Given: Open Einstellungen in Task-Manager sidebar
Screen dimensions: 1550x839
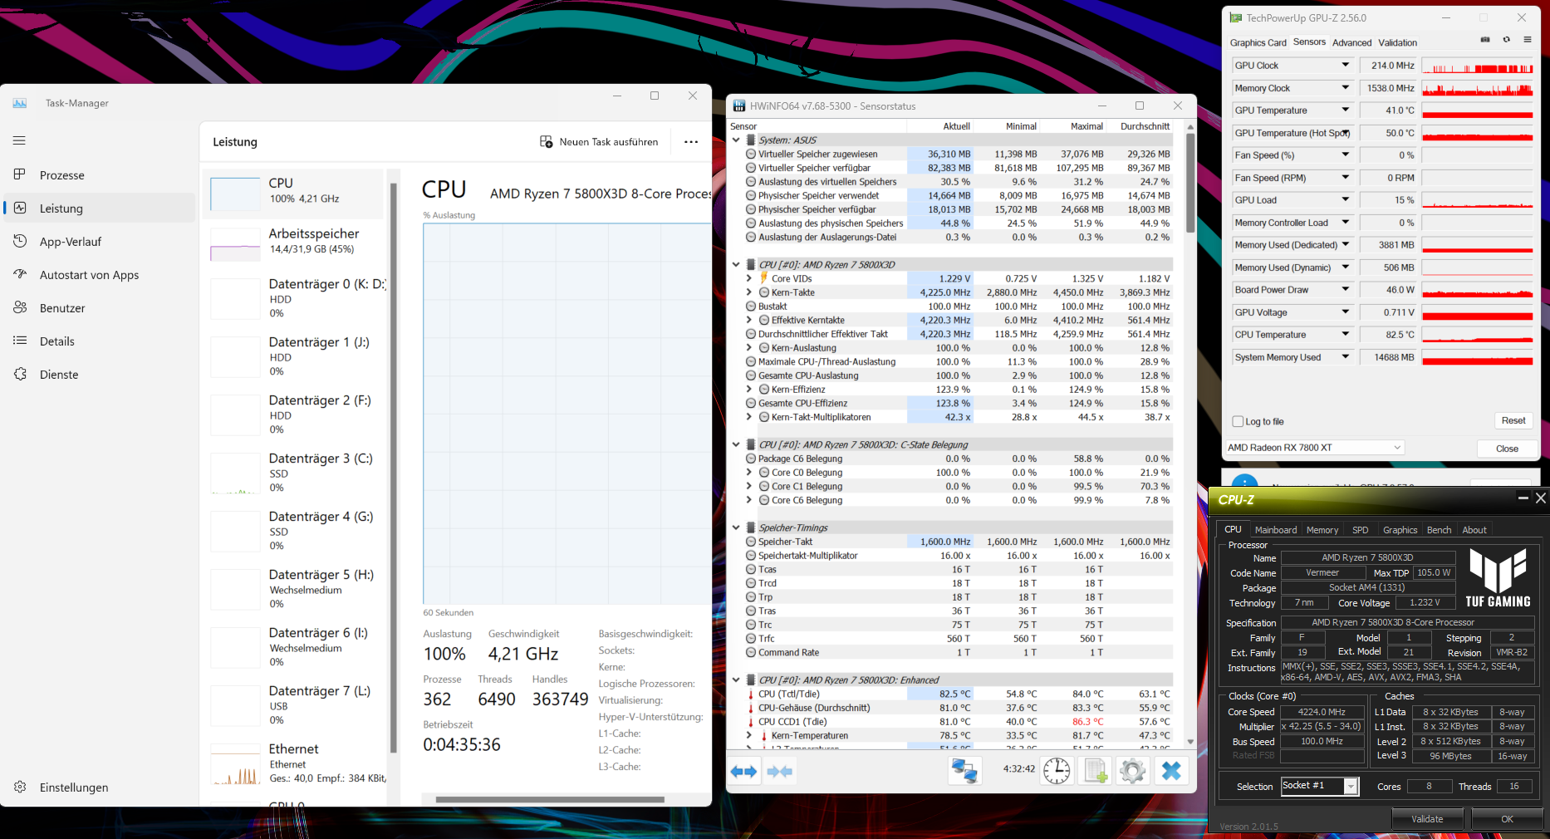Looking at the screenshot, I should (x=100, y=787).
